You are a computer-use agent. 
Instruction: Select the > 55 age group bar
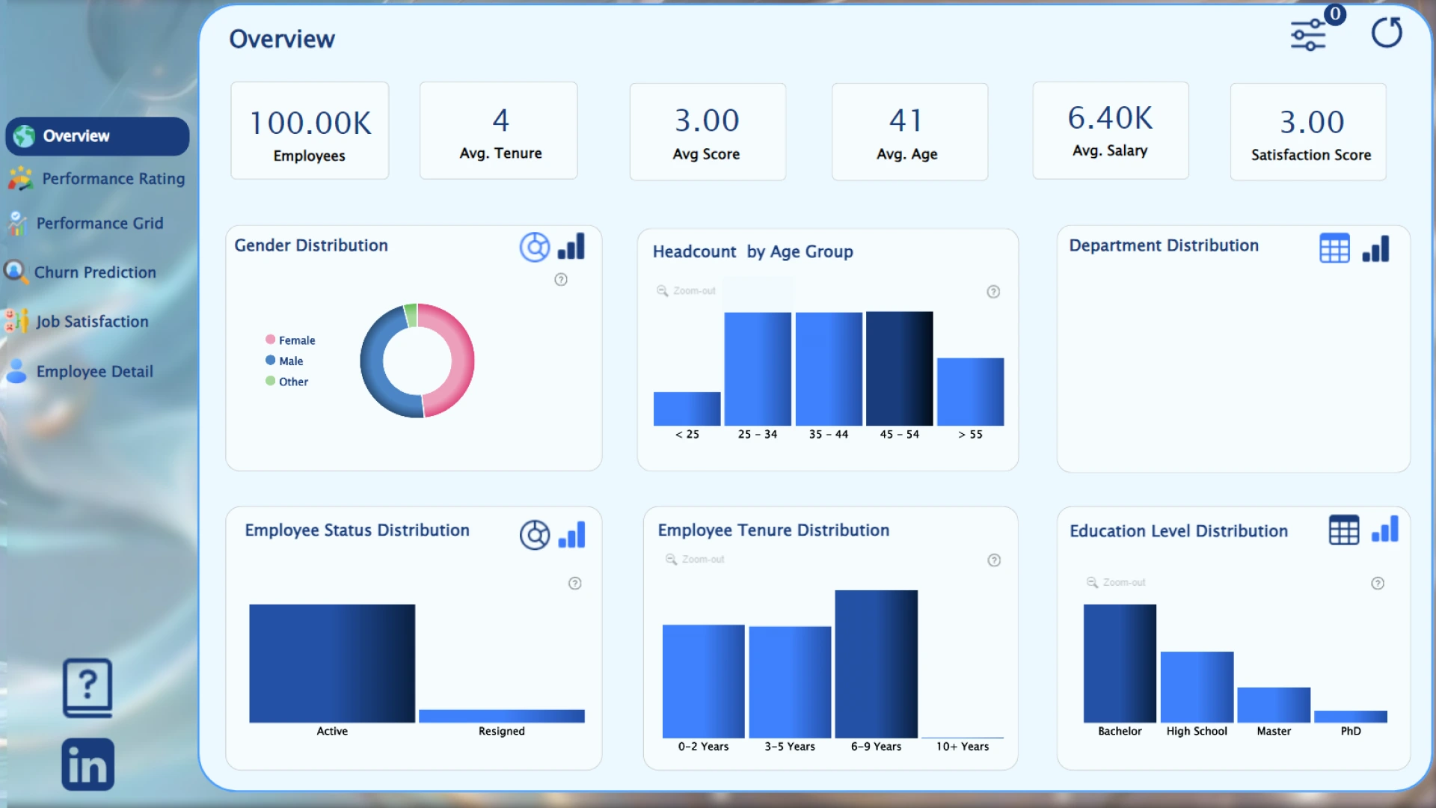pos(971,392)
